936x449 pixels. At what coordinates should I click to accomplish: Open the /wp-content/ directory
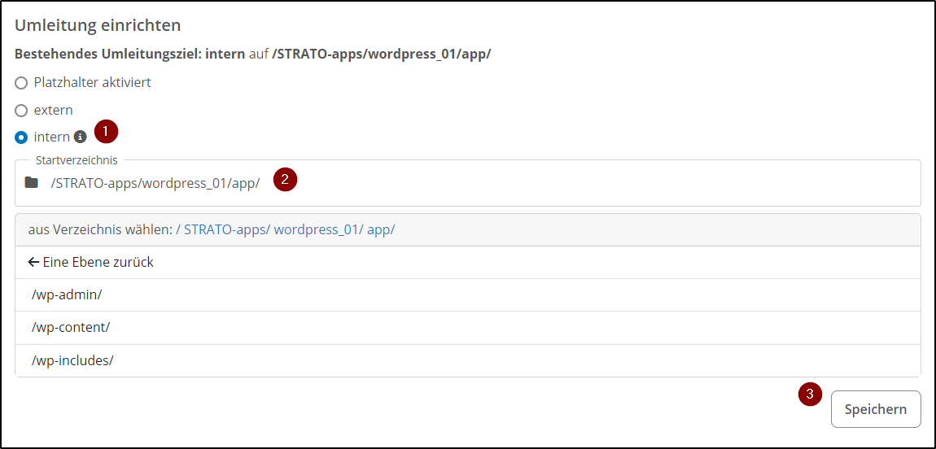(71, 327)
